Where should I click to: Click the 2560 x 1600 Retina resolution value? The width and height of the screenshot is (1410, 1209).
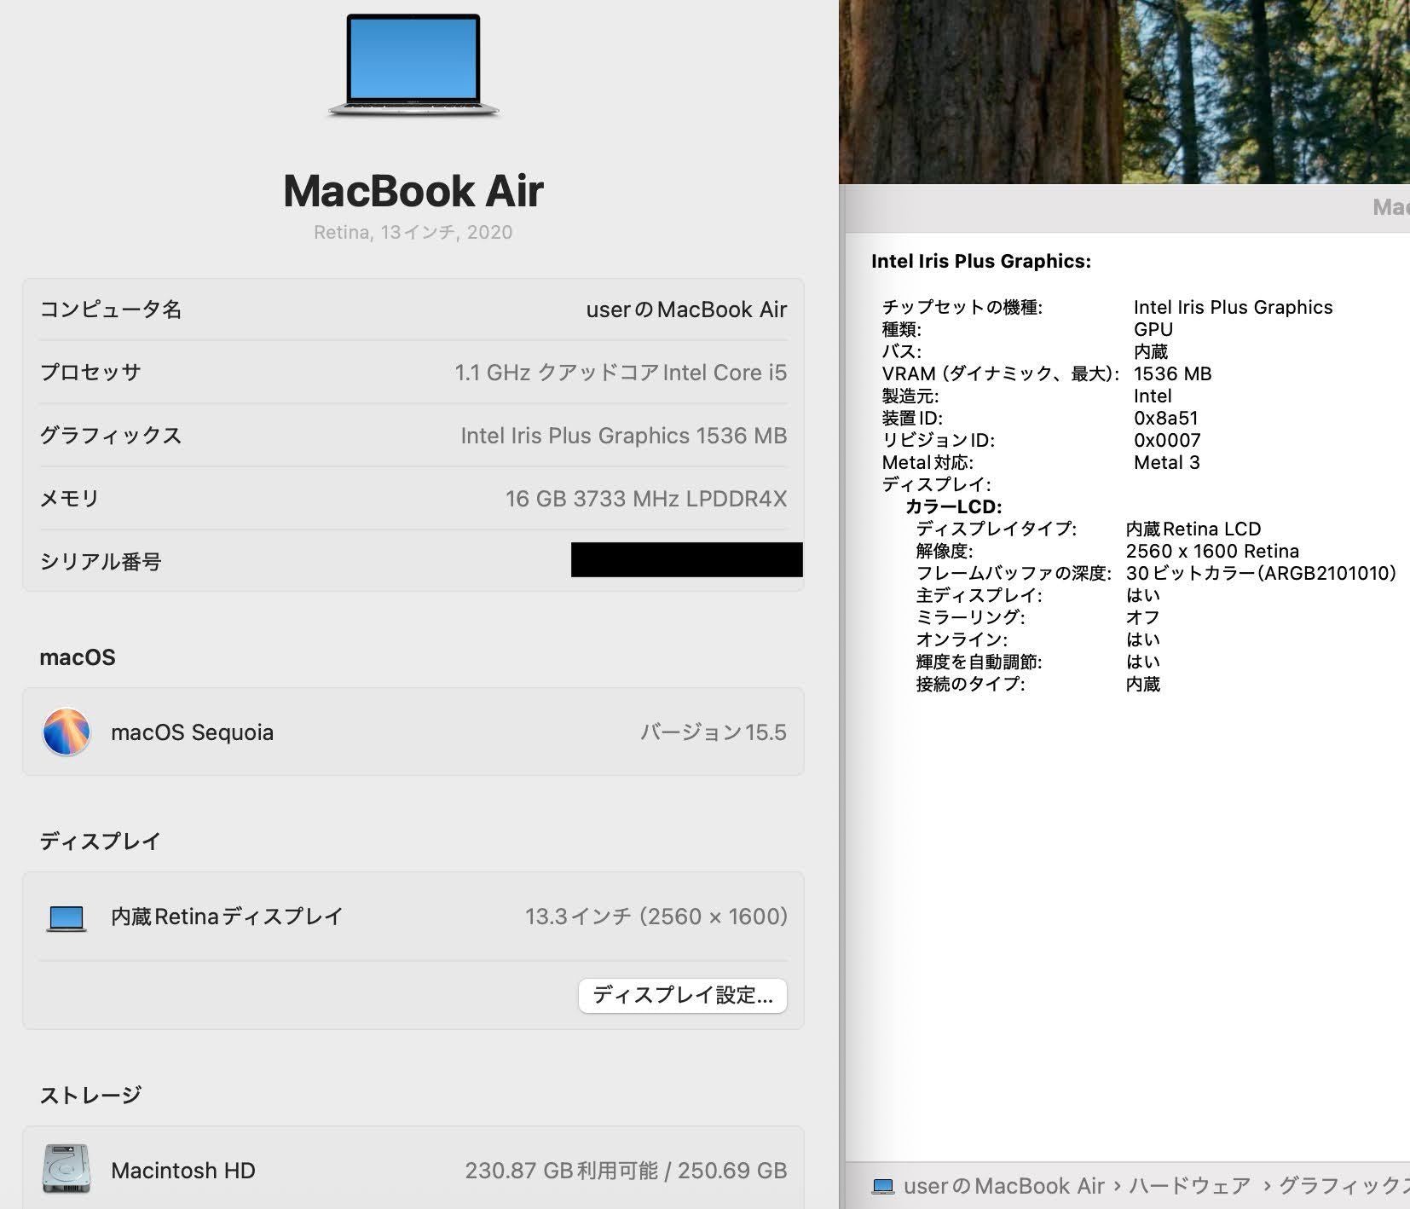point(1212,551)
